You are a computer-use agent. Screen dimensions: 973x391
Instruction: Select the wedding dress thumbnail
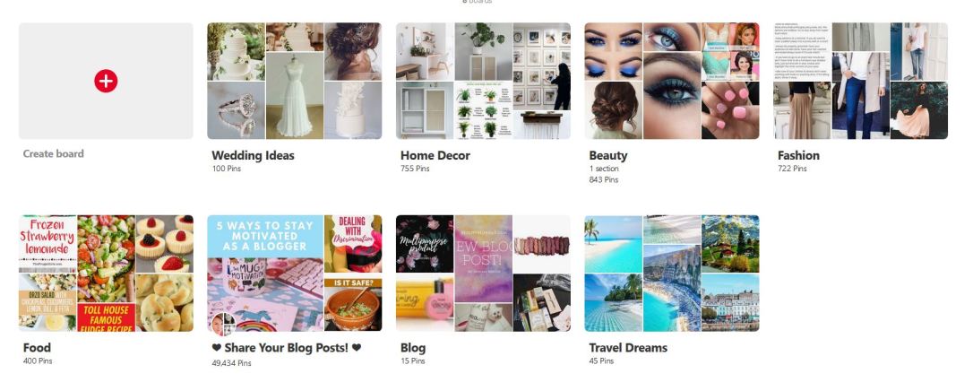[x=294, y=96]
